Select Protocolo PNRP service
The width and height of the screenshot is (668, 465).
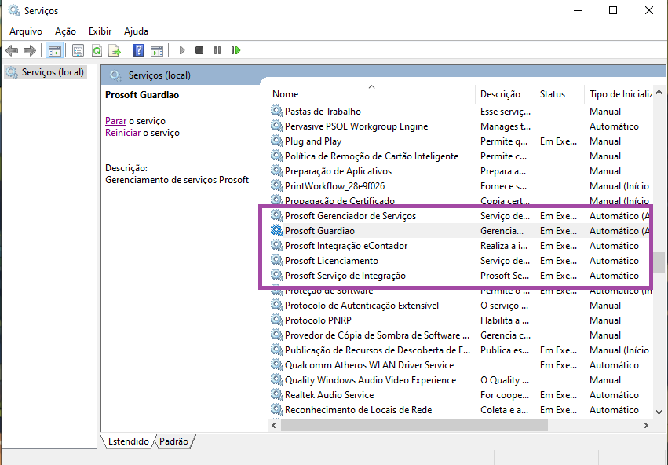(462, 320)
